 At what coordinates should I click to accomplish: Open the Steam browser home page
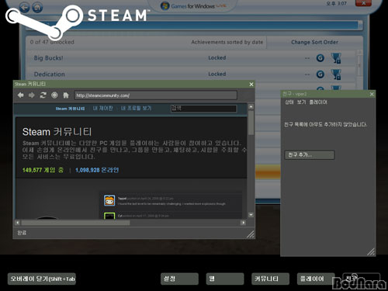66,95
